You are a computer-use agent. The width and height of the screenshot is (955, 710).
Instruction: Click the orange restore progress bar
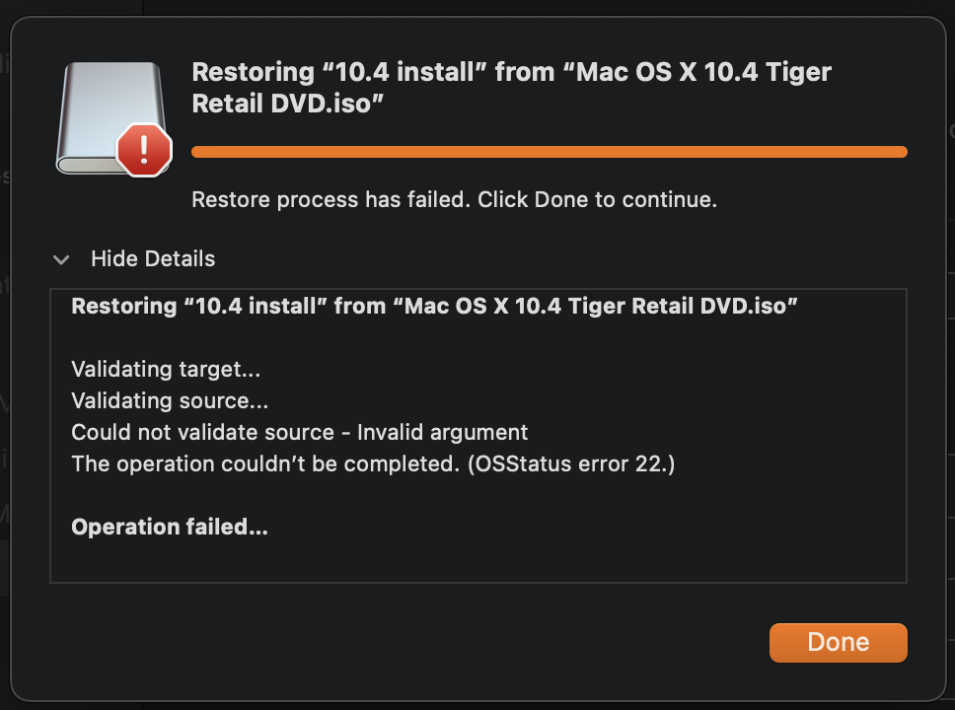[550, 152]
